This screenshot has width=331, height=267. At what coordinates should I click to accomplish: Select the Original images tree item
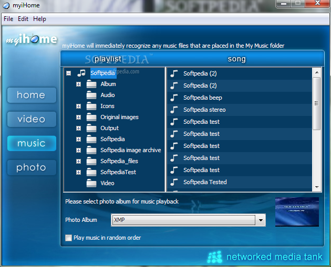click(119, 117)
